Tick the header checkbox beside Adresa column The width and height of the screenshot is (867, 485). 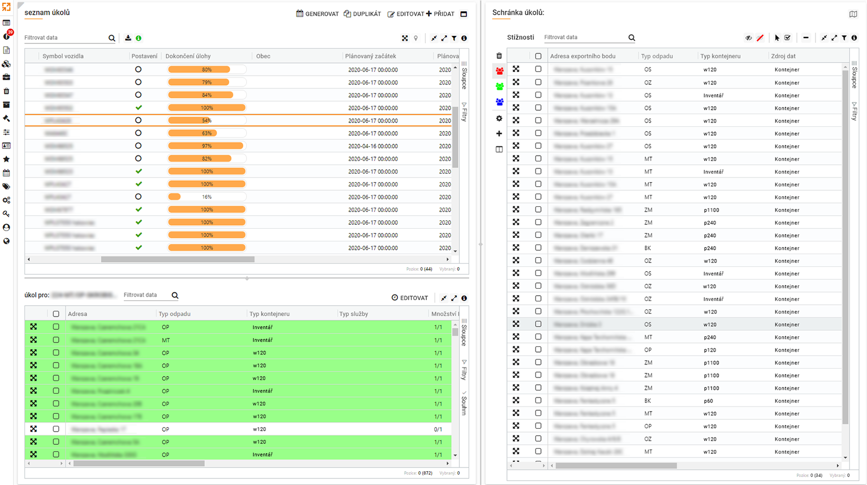[56, 314]
